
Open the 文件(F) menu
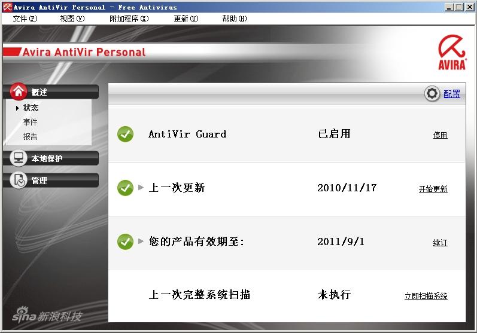click(25, 19)
